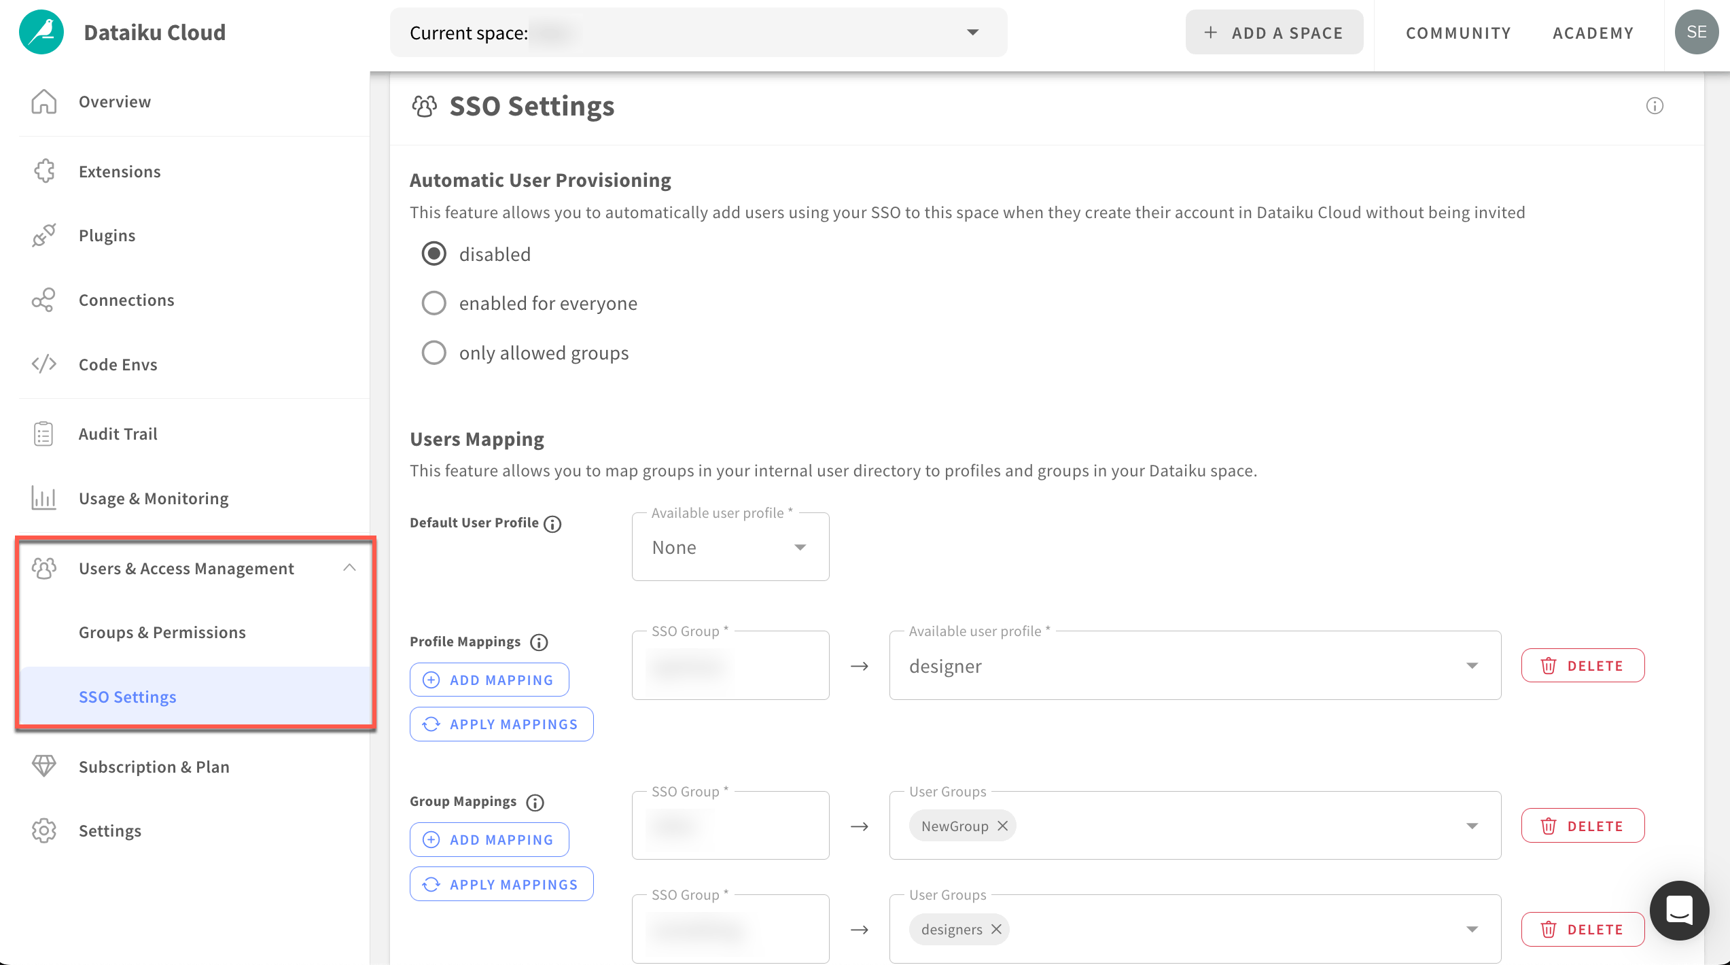Image resolution: width=1730 pixels, height=965 pixels.
Task: Open Plugins from the sidebar icon
Action: (43, 235)
